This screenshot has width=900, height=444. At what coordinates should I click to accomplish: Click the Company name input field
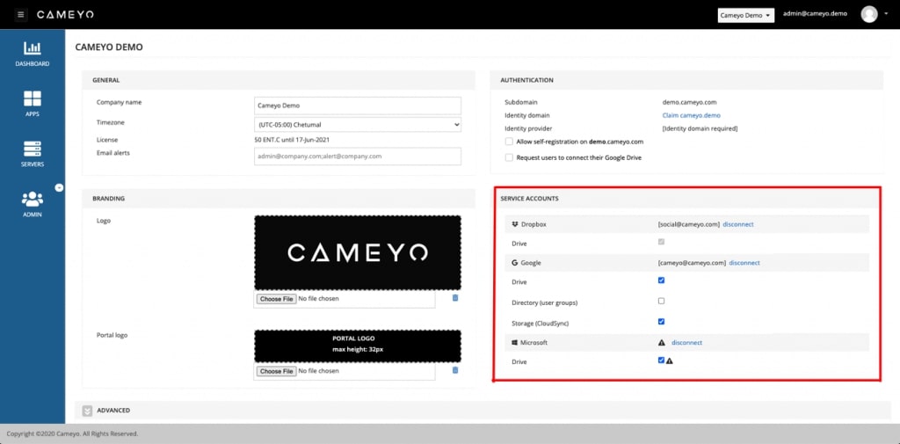tap(358, 106)
